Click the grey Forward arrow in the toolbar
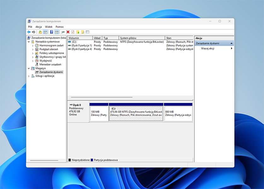This screenshot has width=264, height=189. coord(34,32)
